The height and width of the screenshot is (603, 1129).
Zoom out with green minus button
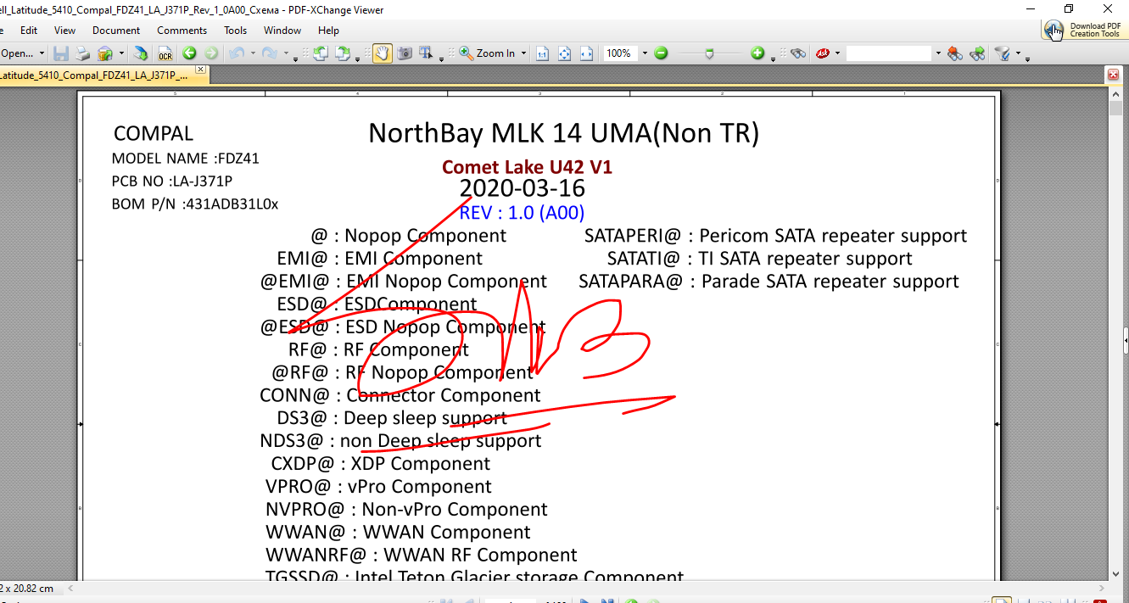point(661,53)
